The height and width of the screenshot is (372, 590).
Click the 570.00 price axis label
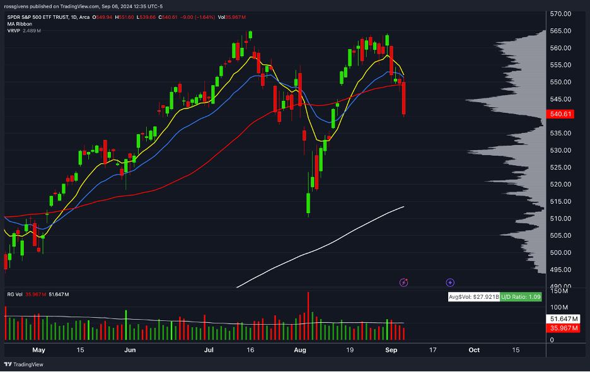pyautogui.click(x=560, y=13)
